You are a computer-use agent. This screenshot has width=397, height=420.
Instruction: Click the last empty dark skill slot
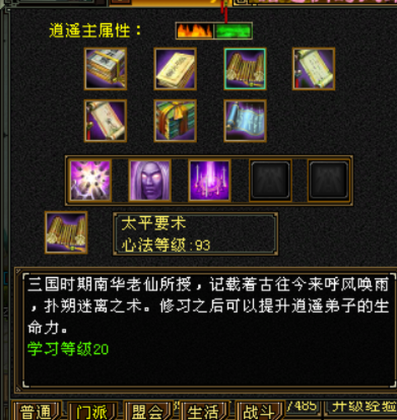click(329, 181)
